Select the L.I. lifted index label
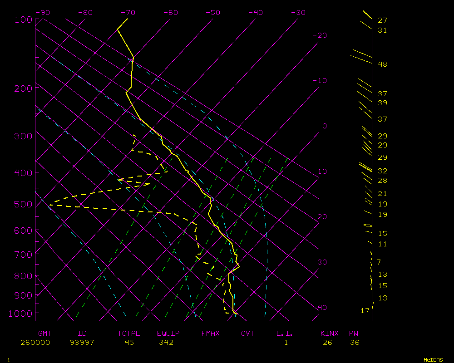 point(285,334)
